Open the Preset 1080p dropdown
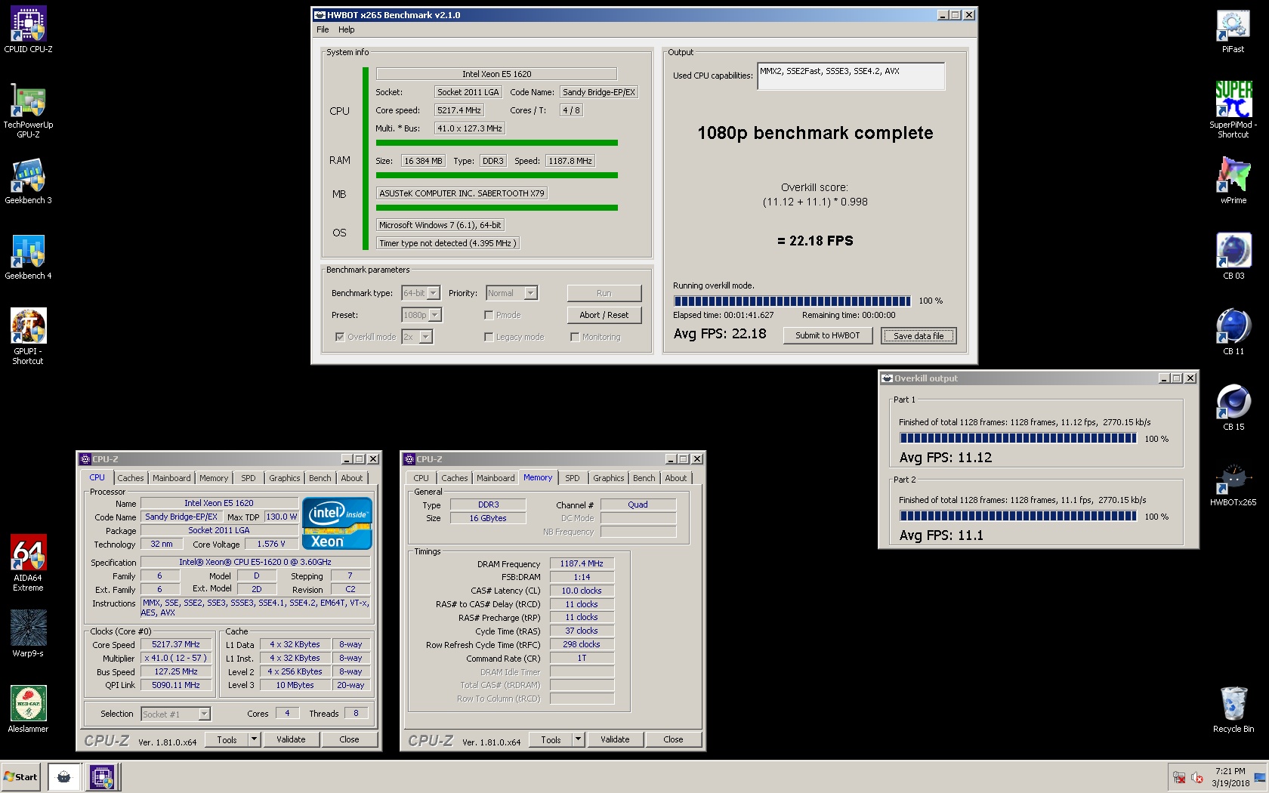The width and height of the screenshot is (1269, 793). (x=435, y=315)
